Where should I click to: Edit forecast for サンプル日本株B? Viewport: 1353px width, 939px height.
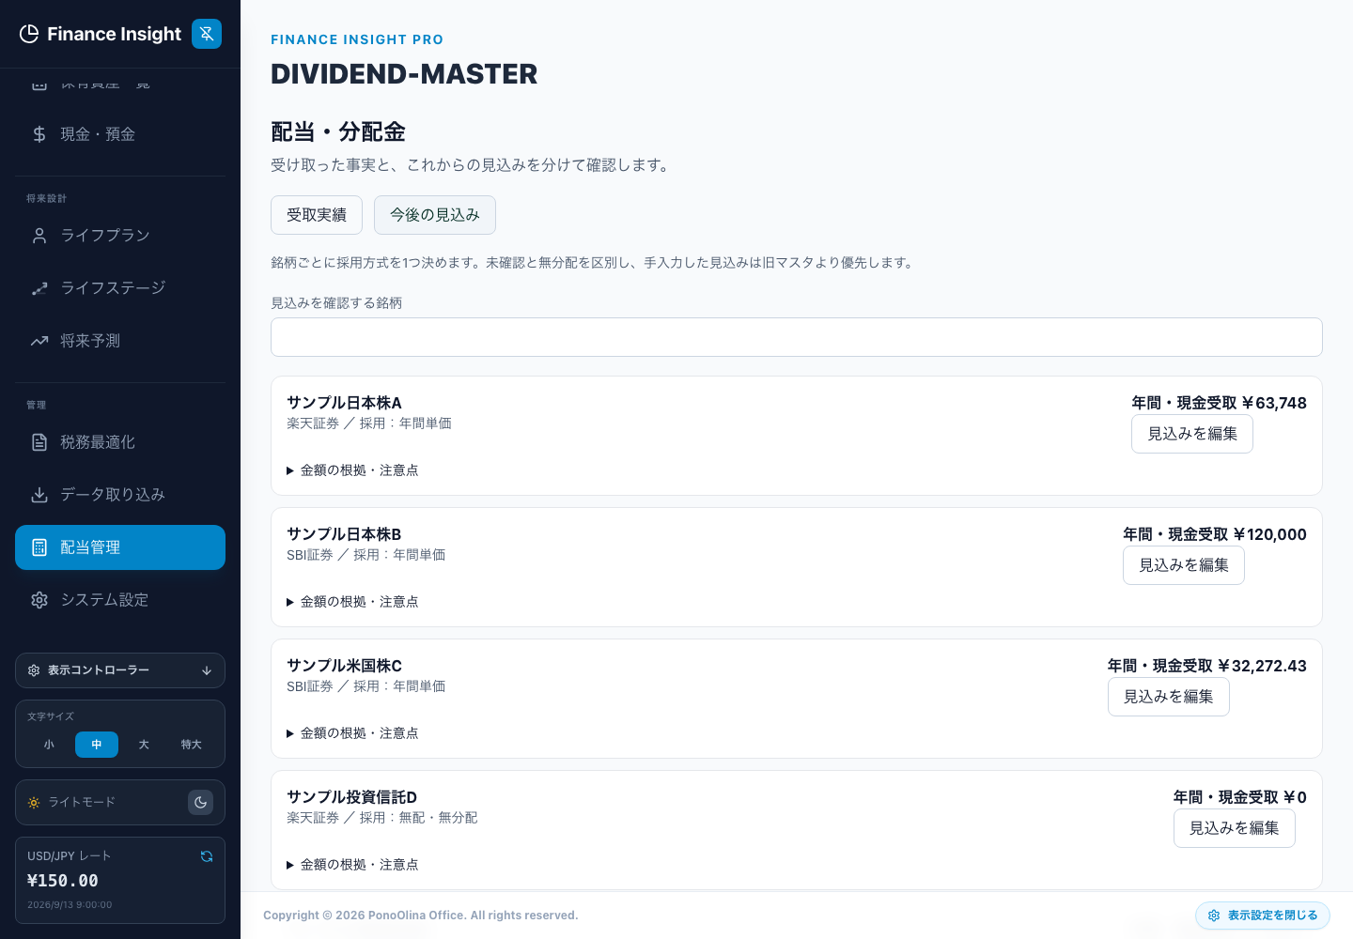pos(1184,565)
